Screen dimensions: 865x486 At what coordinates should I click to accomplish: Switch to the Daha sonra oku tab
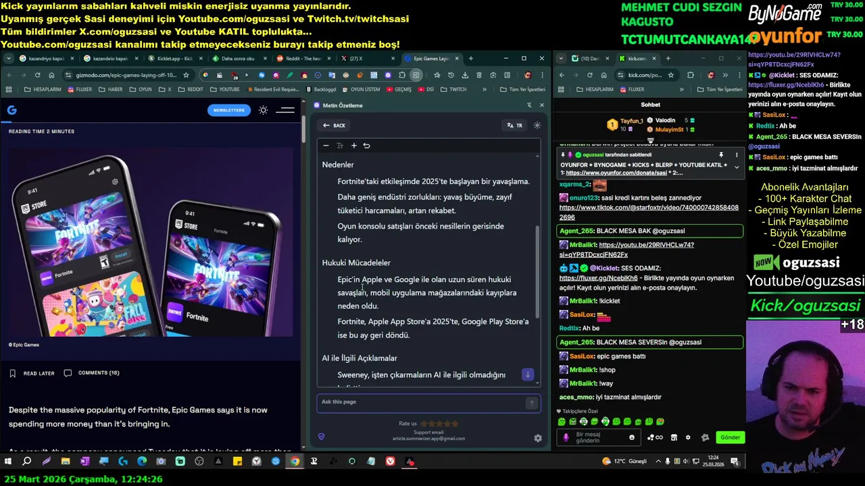pos(238,59)
